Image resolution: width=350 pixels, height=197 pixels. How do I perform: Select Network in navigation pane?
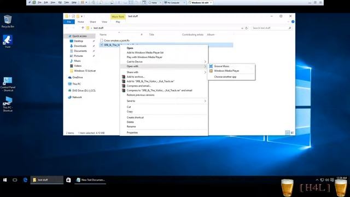[77, 97]
